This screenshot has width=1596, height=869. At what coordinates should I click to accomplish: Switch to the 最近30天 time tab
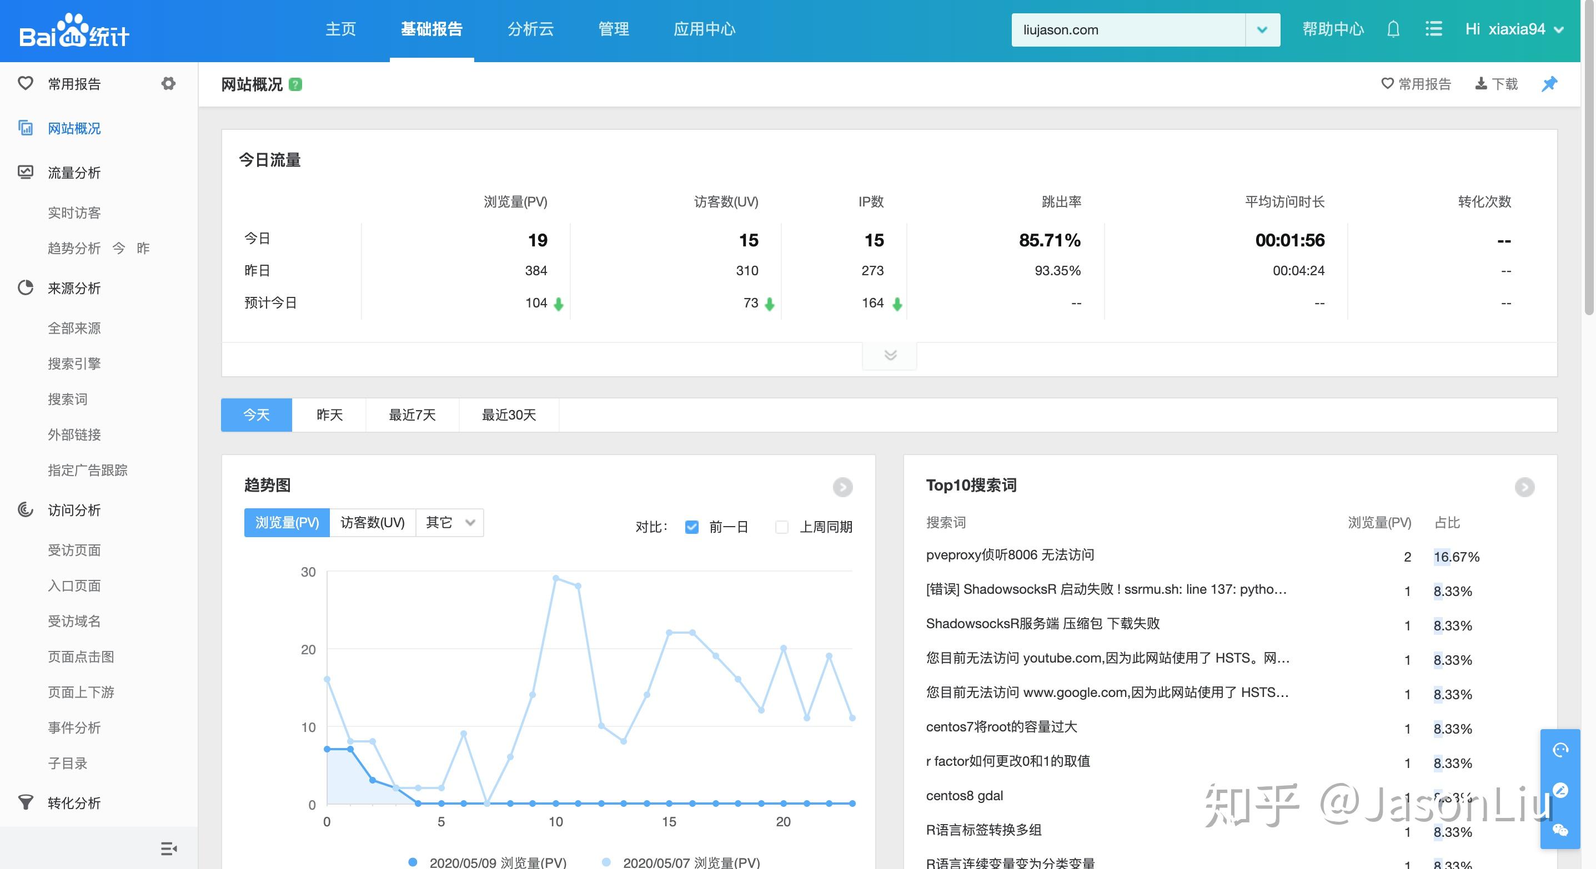(509, 415)
